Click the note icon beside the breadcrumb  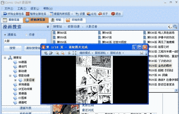click(x=170, y=27)
